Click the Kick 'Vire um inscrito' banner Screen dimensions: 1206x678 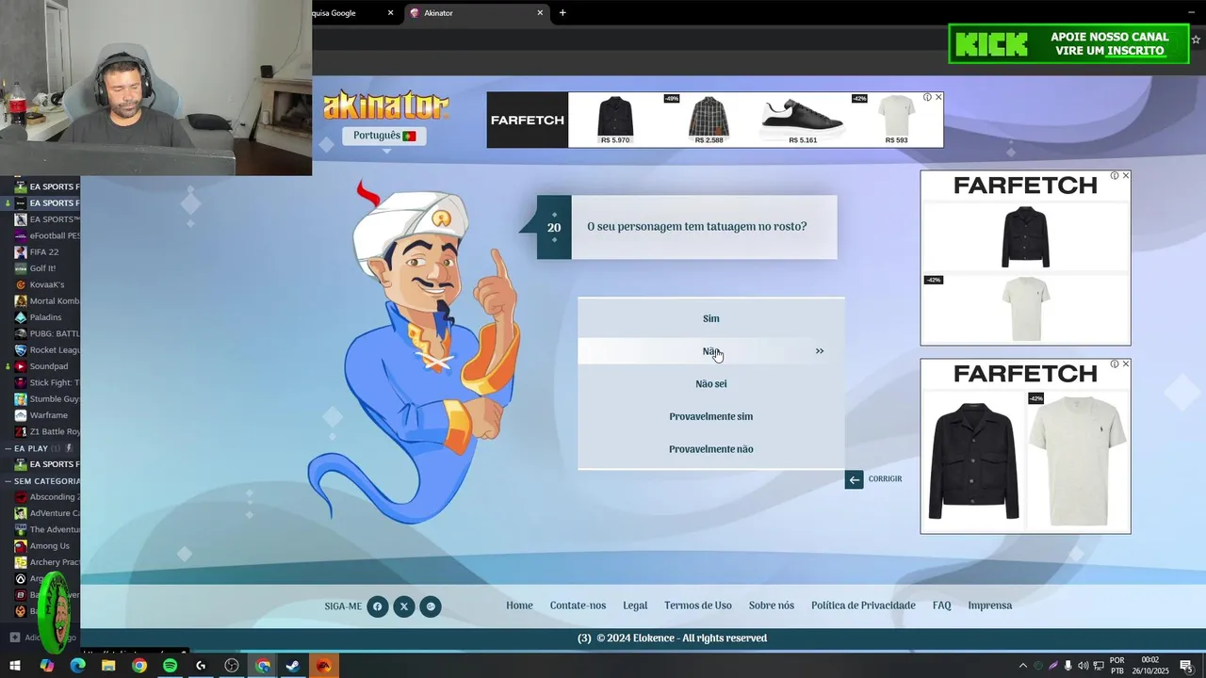[1068, 43]
